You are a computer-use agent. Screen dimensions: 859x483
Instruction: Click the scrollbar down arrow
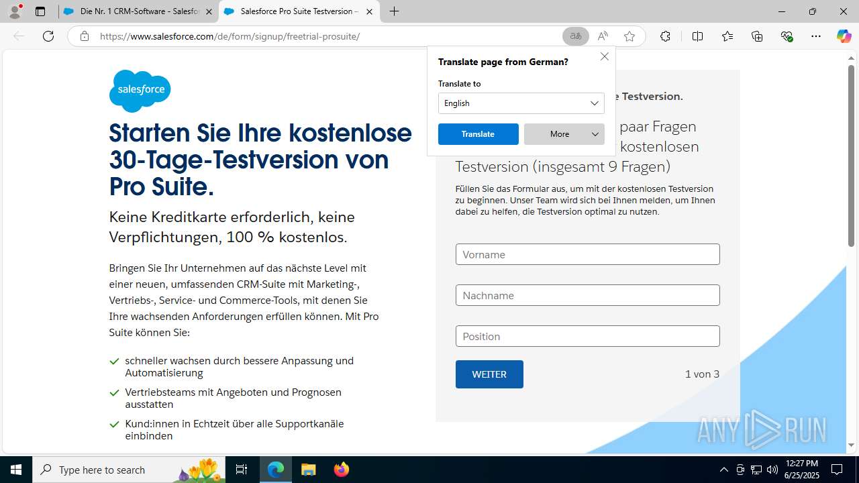coord(851,445)
